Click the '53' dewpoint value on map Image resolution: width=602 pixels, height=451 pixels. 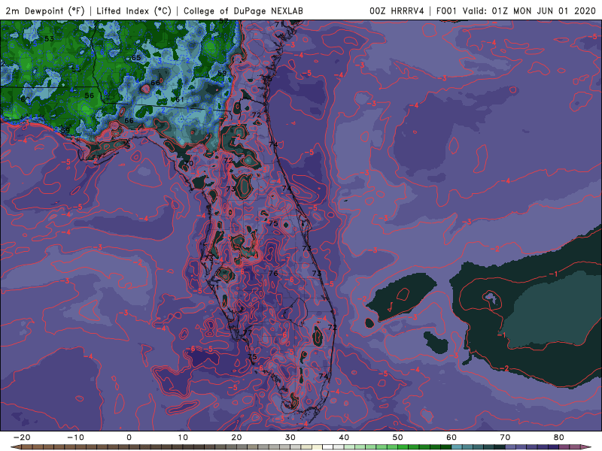tap(49, 39)
